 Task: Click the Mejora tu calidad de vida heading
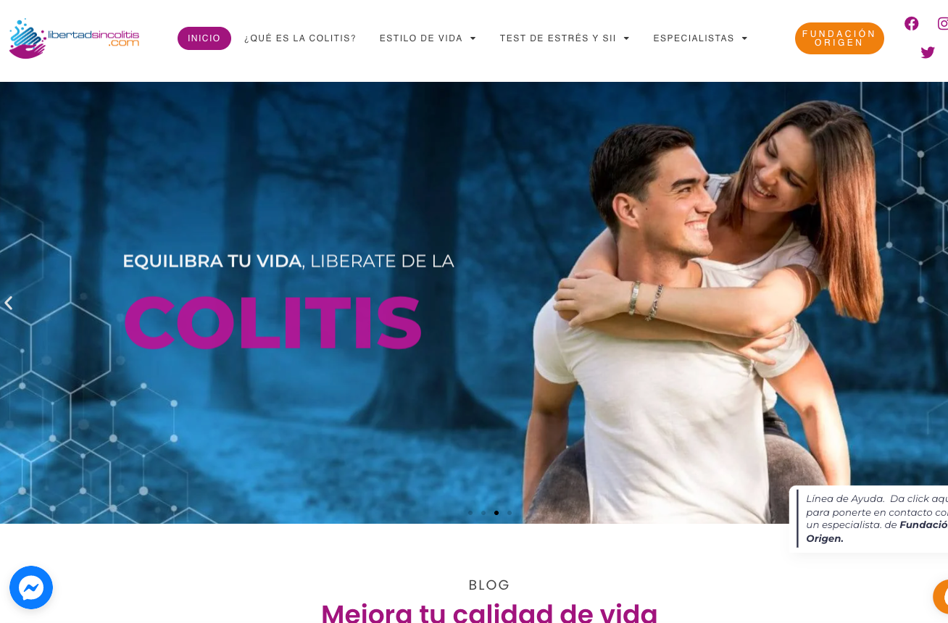[x=489, y=613]
